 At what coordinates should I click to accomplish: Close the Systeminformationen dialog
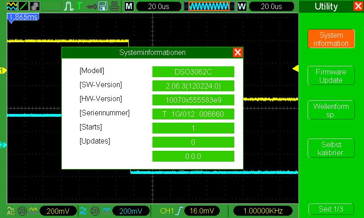[x=238, y=52]
